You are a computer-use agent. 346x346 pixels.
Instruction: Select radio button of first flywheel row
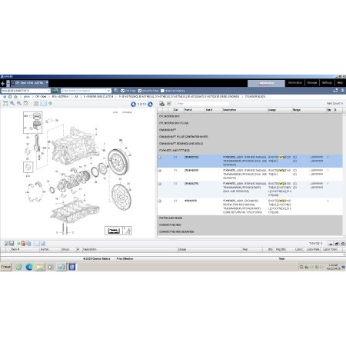tap(160, 158)
